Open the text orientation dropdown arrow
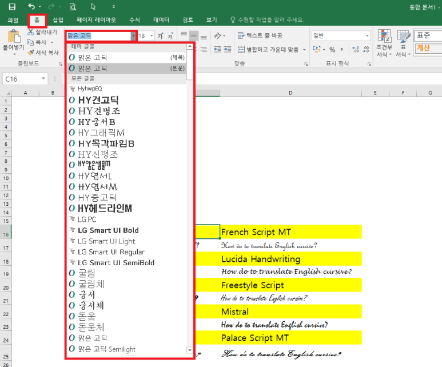Viewport: 442px width, 367px height. pos(224,36)
